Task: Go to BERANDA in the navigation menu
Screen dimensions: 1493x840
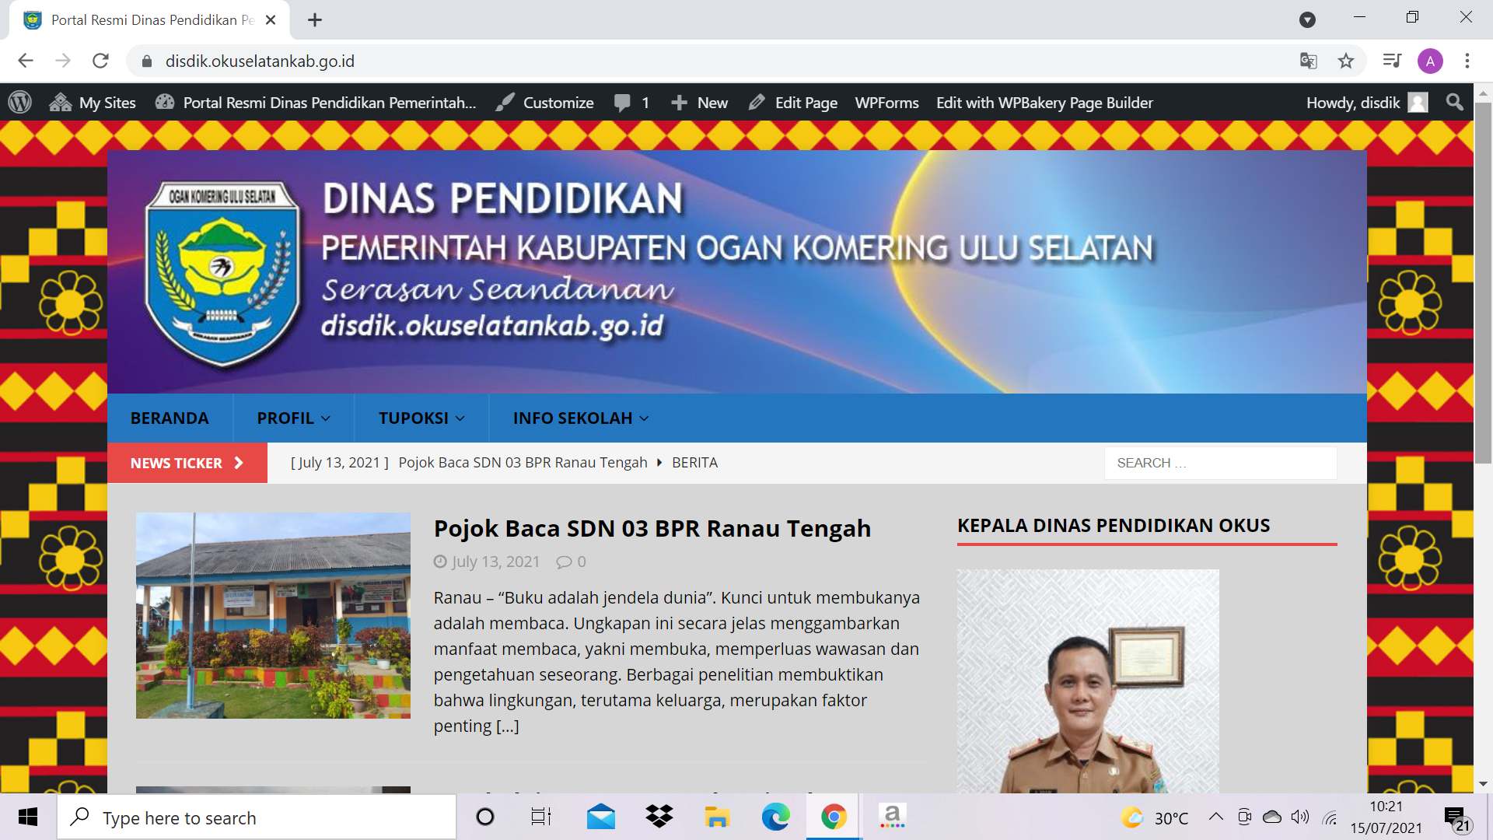Action: tap(170, 418)
